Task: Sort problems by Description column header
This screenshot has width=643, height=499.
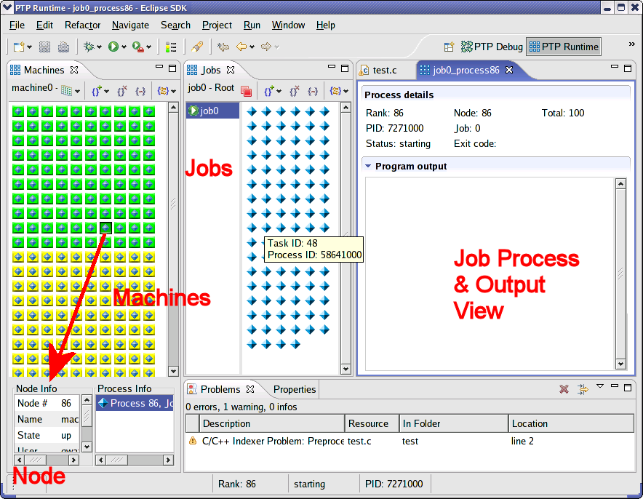Action: click(272, 423)
